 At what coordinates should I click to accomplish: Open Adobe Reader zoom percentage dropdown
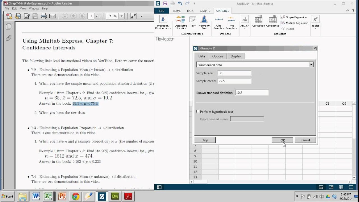click(x=122, y=16)
